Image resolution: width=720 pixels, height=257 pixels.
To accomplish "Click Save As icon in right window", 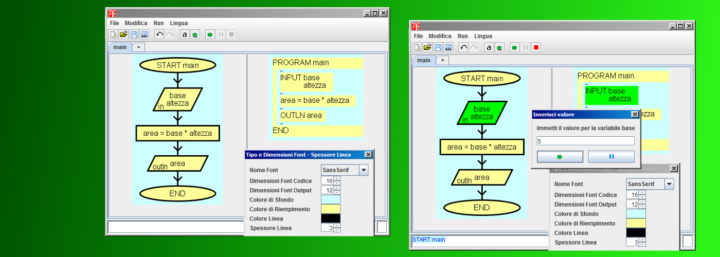I will pyautogui.click(x=448, y=47).
